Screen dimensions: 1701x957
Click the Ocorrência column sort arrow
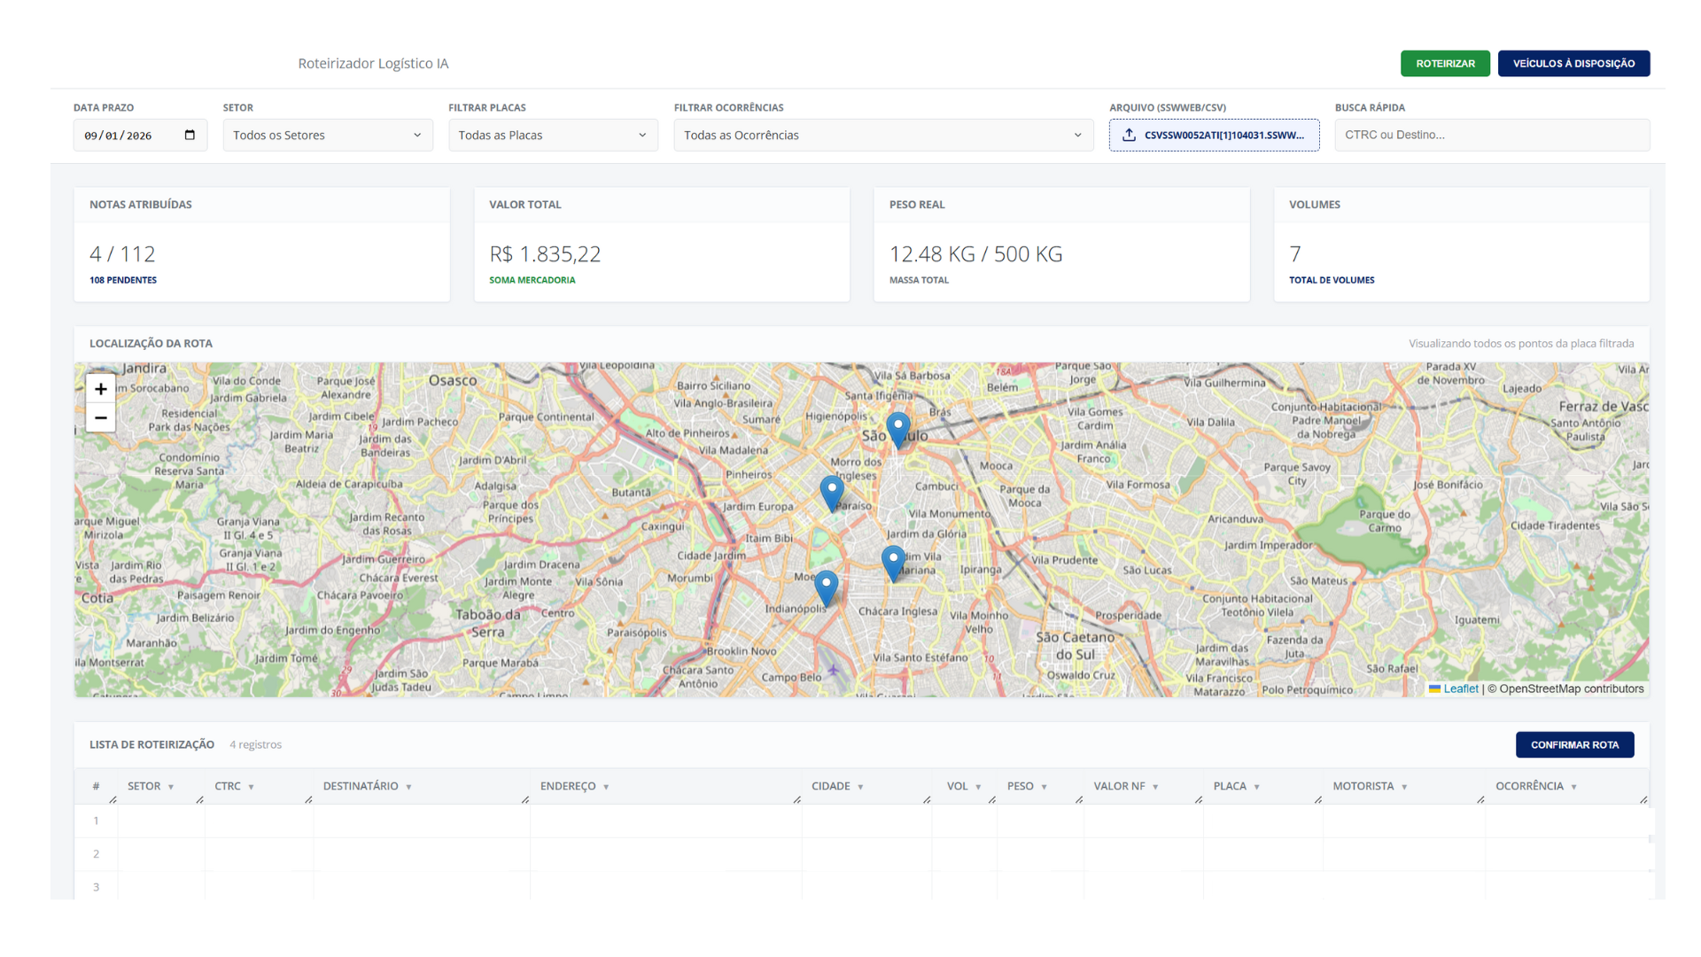1573,787
